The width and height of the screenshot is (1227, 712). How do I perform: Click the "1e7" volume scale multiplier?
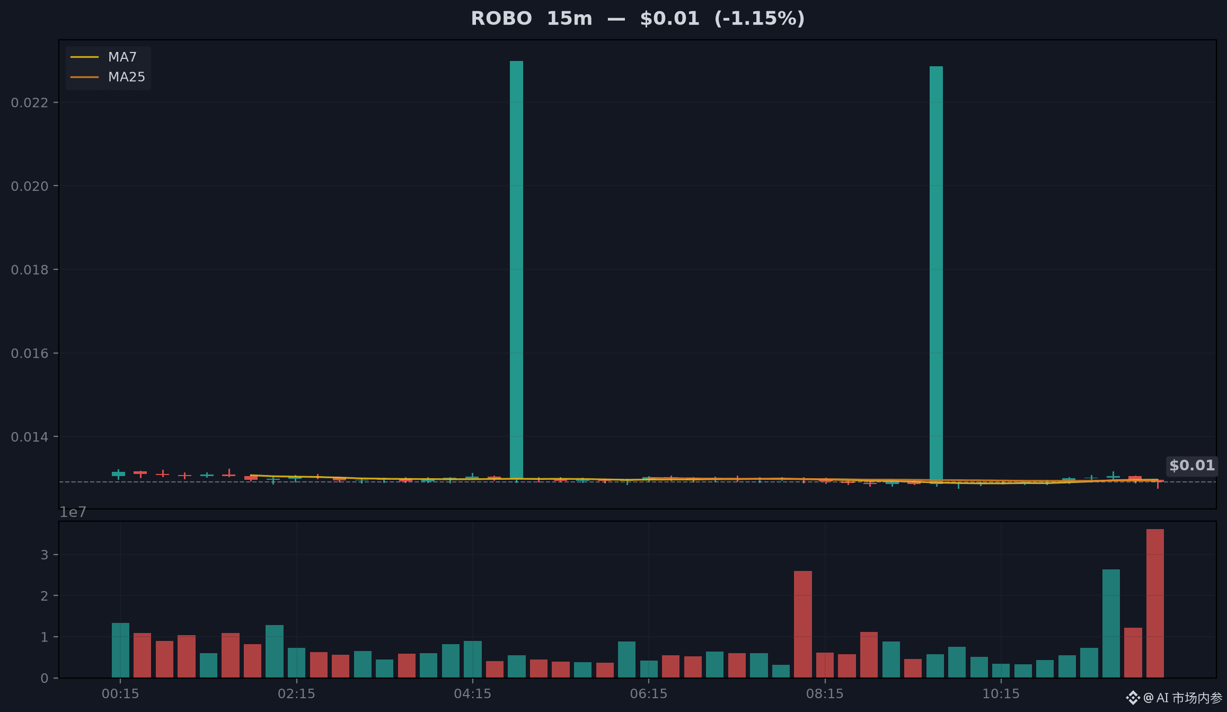tap(73, 512)
